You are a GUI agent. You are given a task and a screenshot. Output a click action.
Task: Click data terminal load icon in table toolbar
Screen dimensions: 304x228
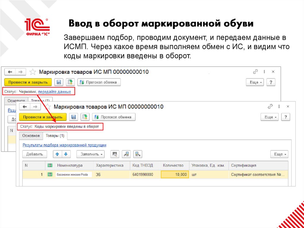[x=126, y=154]
